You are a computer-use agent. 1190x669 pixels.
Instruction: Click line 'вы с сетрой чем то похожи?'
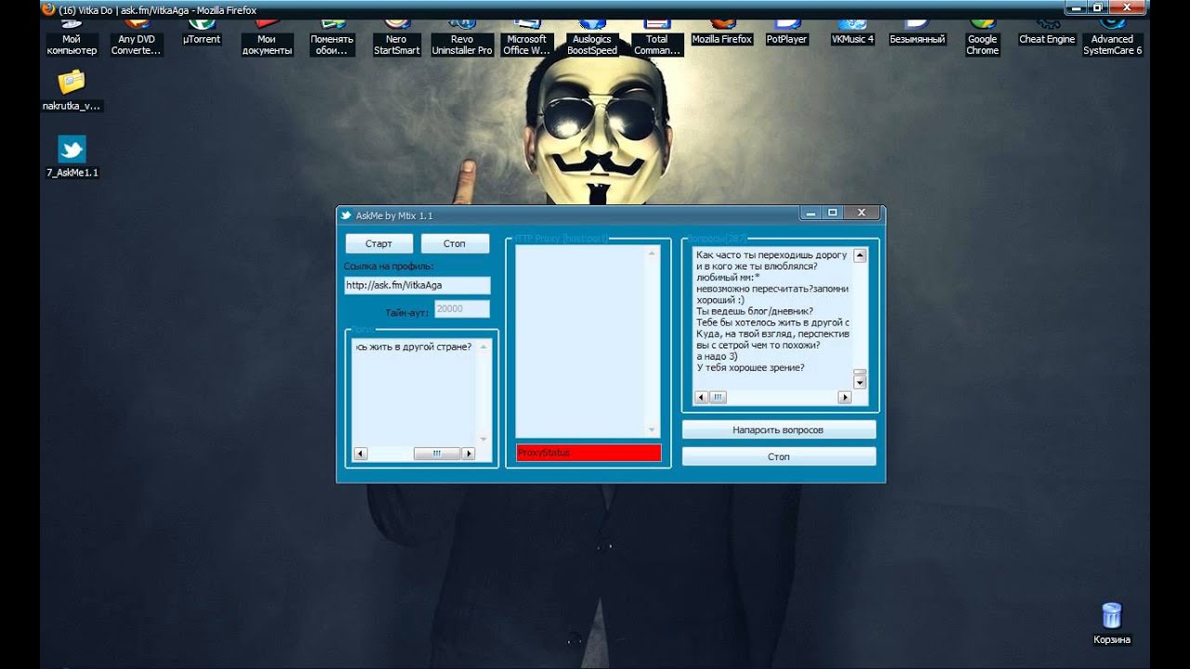pos(758,345)
